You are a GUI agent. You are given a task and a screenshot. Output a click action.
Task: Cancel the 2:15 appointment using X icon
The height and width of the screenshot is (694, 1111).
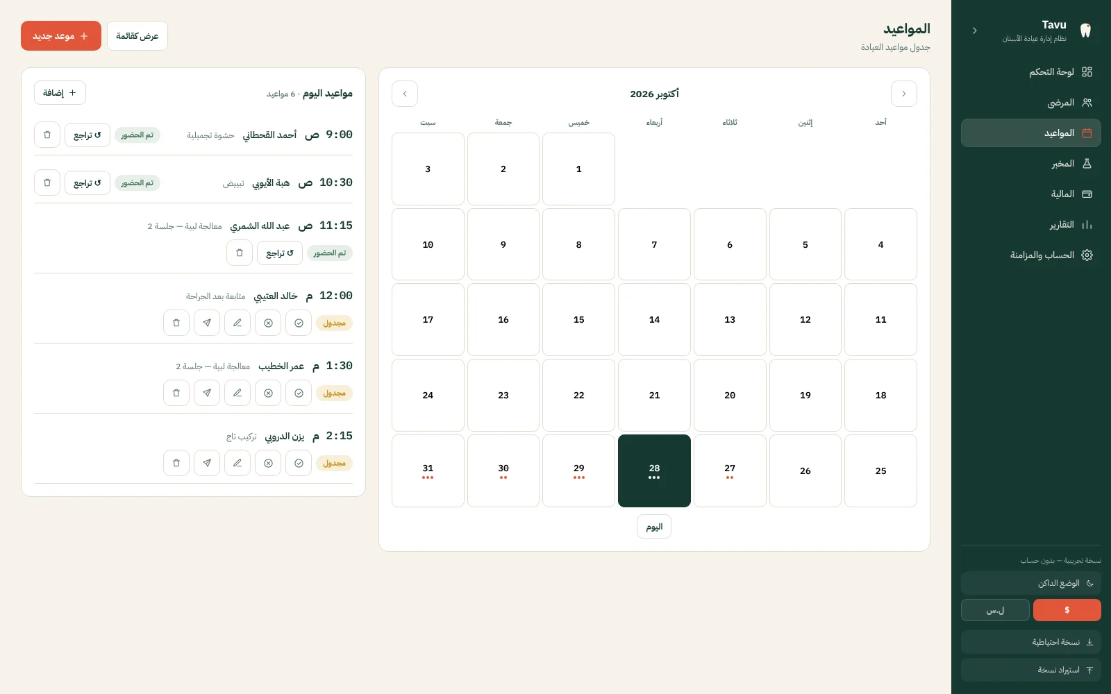(268, 463)
